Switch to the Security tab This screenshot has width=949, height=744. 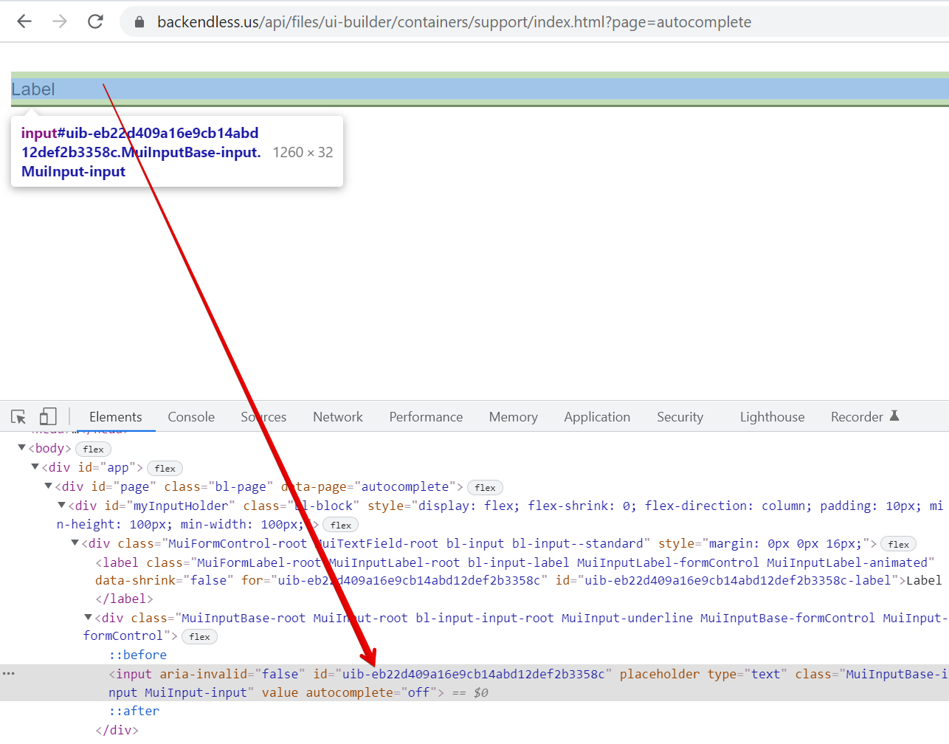tap(680, 417)
